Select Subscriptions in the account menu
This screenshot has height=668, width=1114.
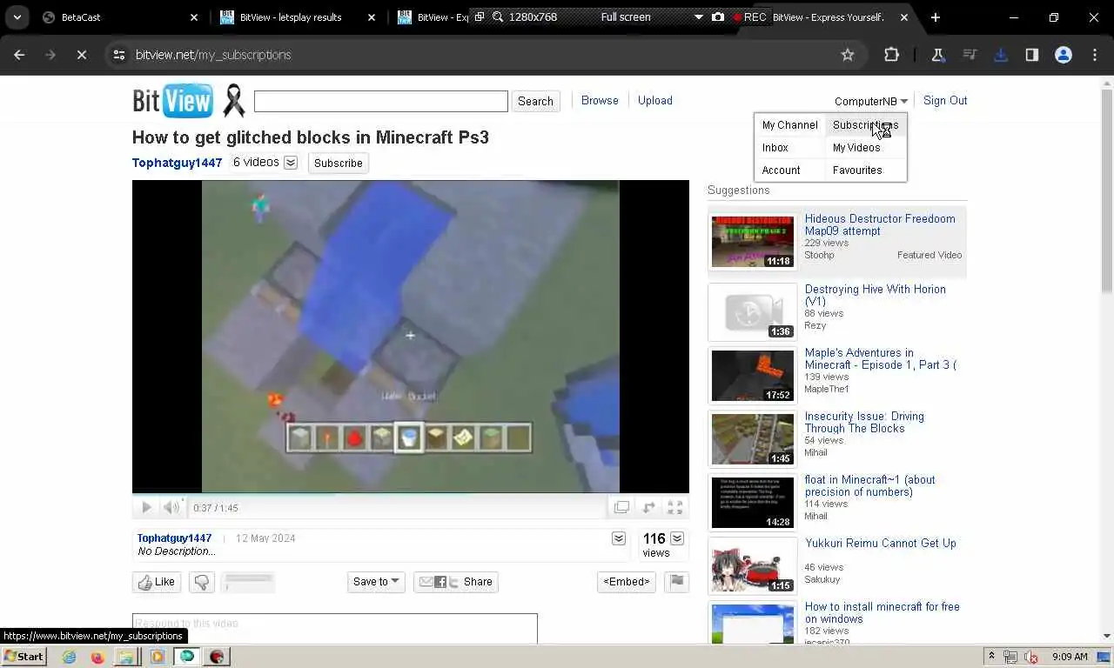[x=865, y=125]
